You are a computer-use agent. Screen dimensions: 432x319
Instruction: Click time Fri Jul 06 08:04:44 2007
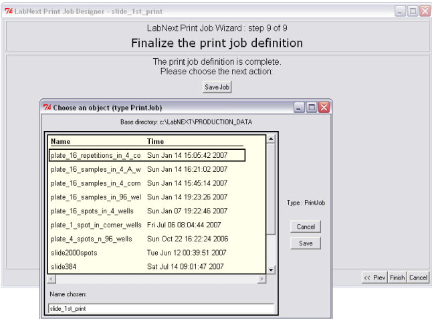184,225
